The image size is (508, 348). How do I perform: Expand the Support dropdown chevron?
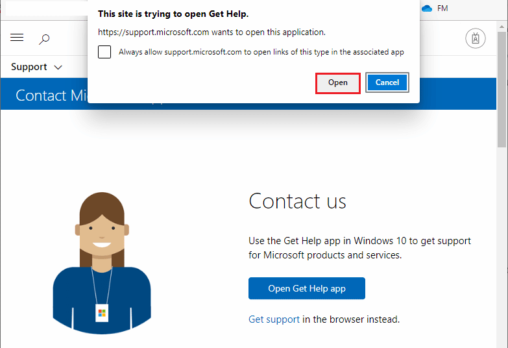[x=58, y=68]
